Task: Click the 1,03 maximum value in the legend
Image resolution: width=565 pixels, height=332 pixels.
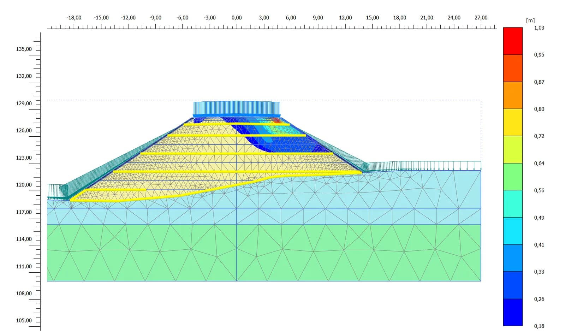Action: (x=539, y=28)
